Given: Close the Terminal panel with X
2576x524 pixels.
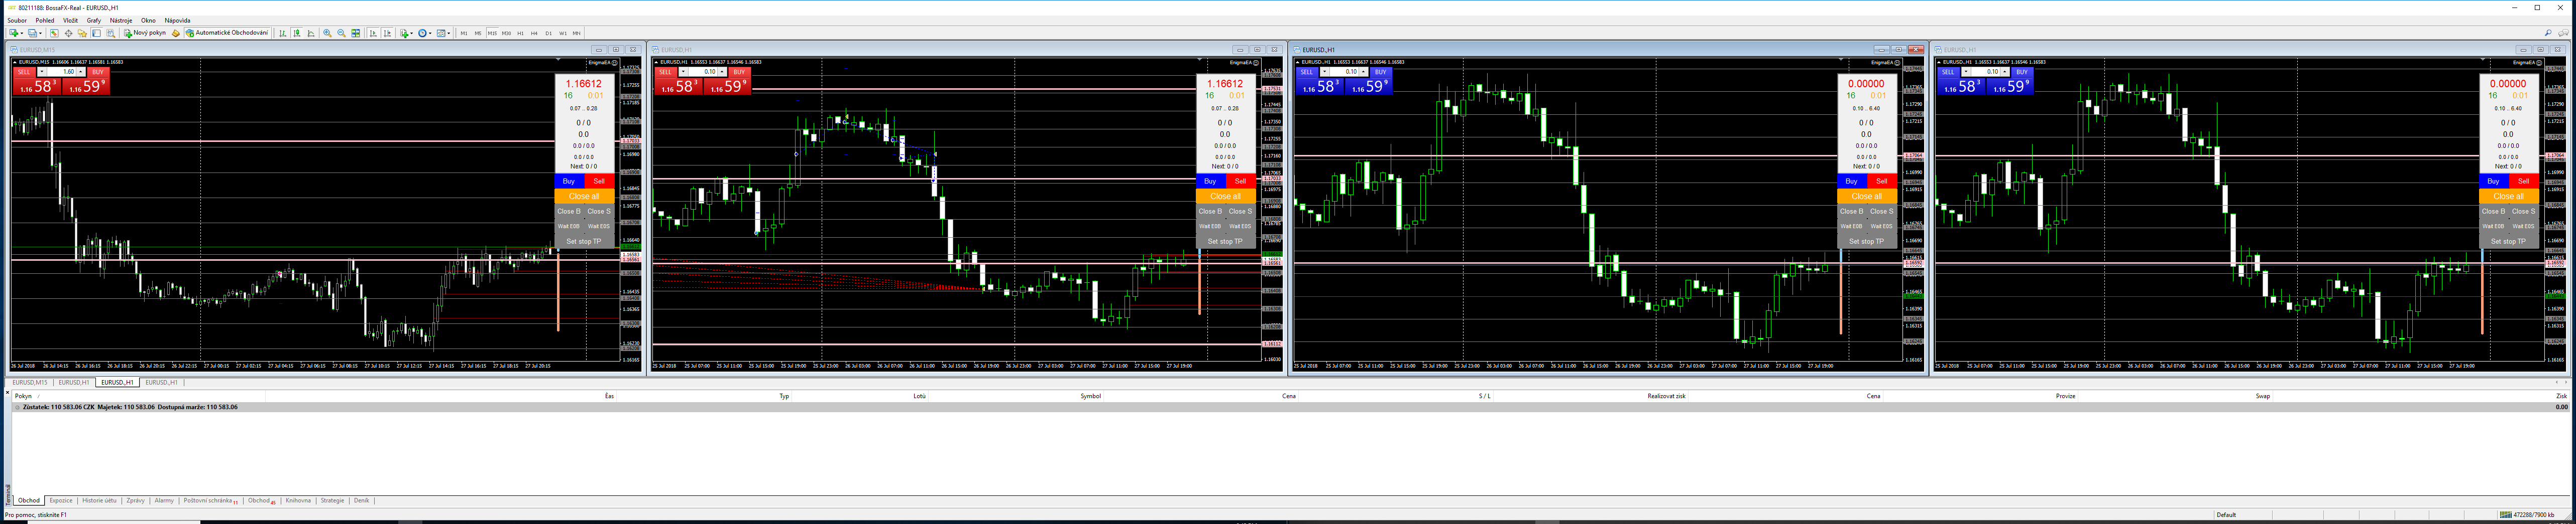Looking at the screenshot, I should coord(7,392).
